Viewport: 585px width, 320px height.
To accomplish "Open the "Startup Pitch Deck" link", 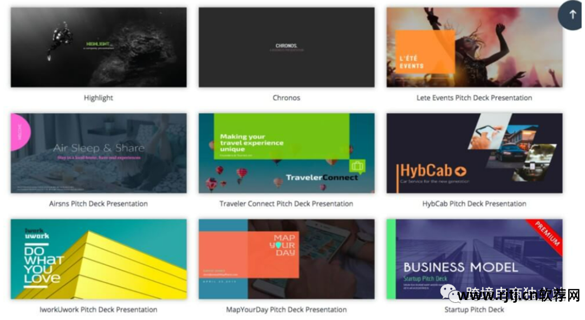I will click(474, 310).
